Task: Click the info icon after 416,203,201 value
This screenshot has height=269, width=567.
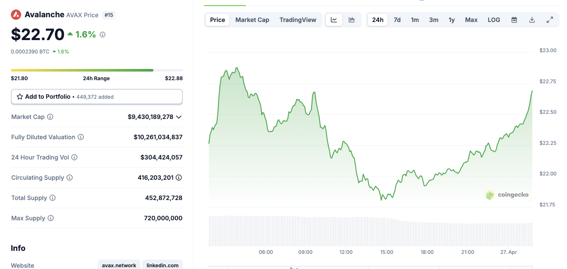Action: click(x=179, y=178)
